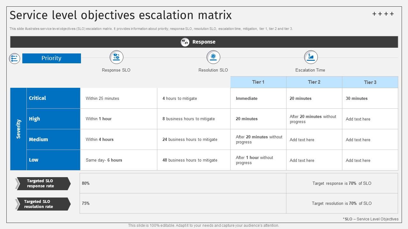Click the Priority blue label

coord(51,58)
